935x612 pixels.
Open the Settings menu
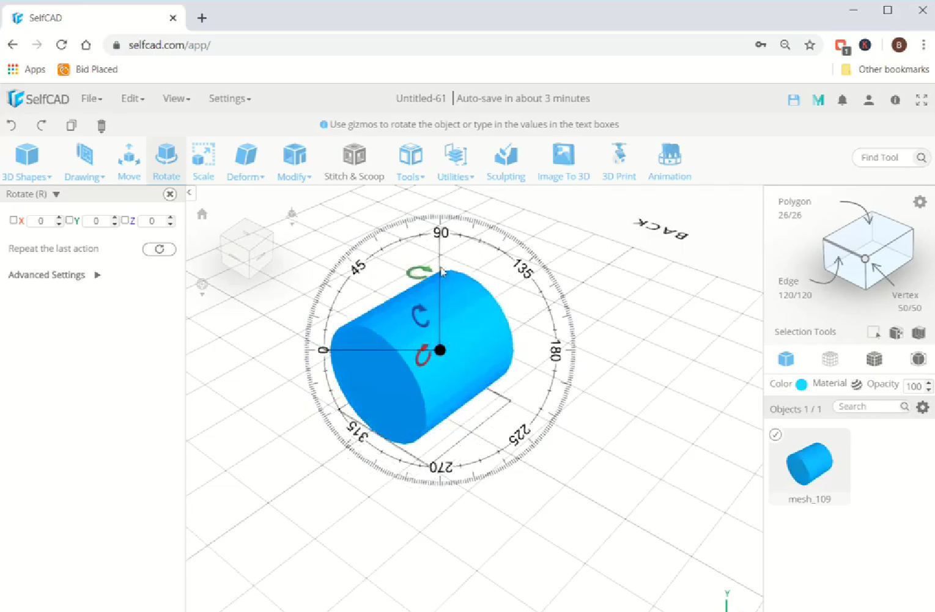(230, 98)
